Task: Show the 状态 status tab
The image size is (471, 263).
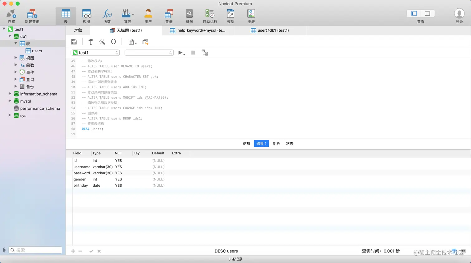Action: click(290, 143)
